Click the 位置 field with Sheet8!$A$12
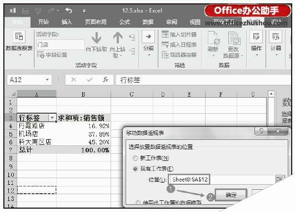Viewport: 295px width, 212px height. coord(222,179)
